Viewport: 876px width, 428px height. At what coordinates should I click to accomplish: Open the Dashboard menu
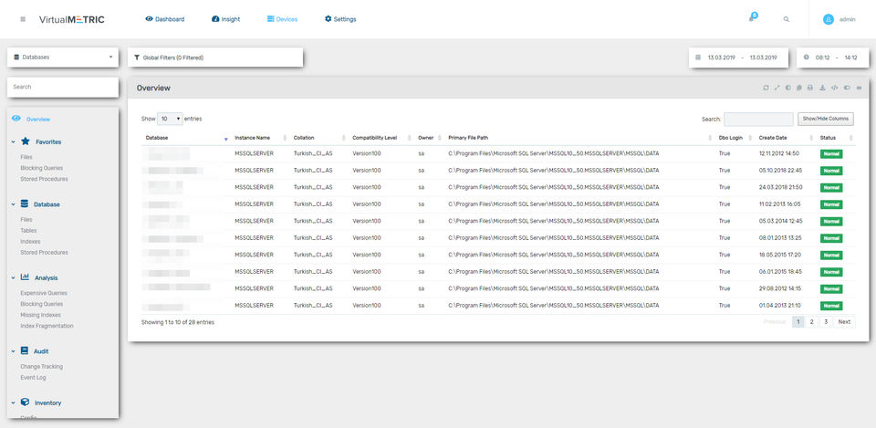click(x=165, y=19)
